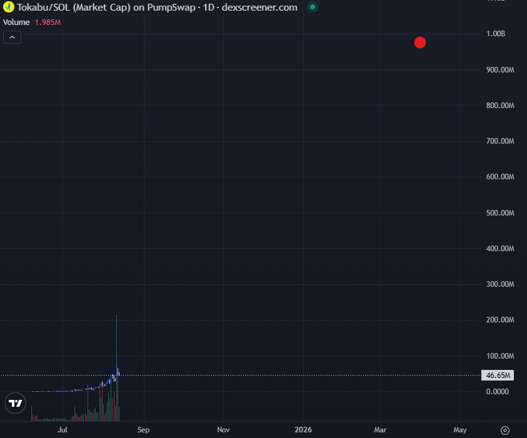The height and width of the screenshot is (438, 527).
Task: Click the 2026 label on time axis
Action: pos(303,430)
